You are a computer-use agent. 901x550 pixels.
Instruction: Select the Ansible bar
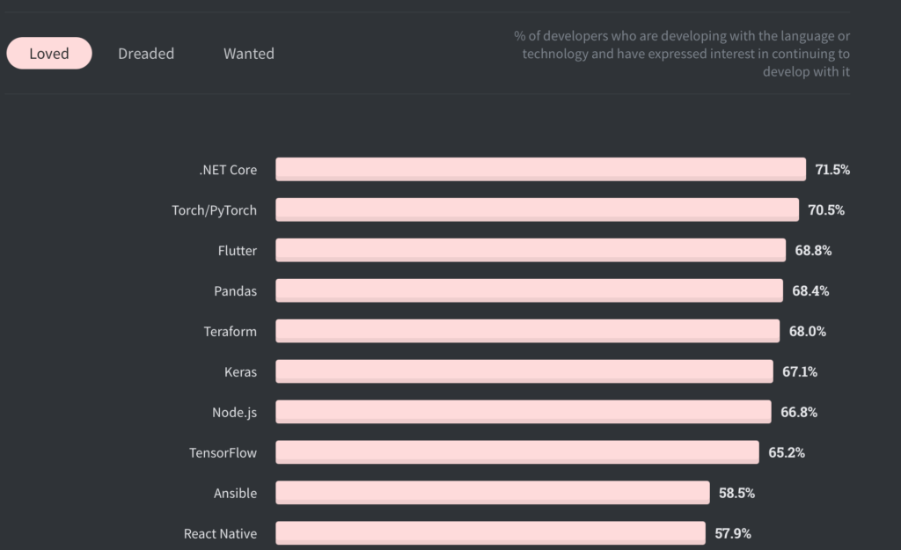[493, 493]
